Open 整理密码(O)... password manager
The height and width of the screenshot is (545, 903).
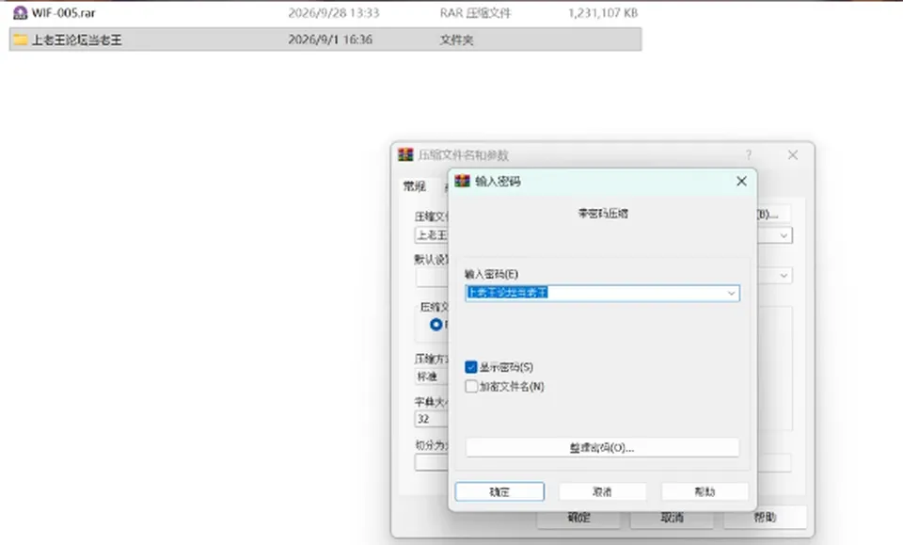coord(602,448)
